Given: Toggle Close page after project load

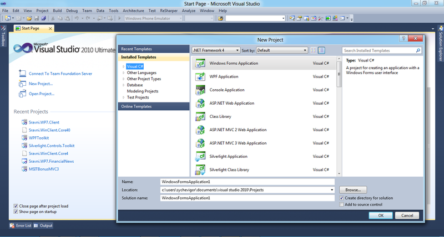Looking at the screenshot, I should click(16, 206).
